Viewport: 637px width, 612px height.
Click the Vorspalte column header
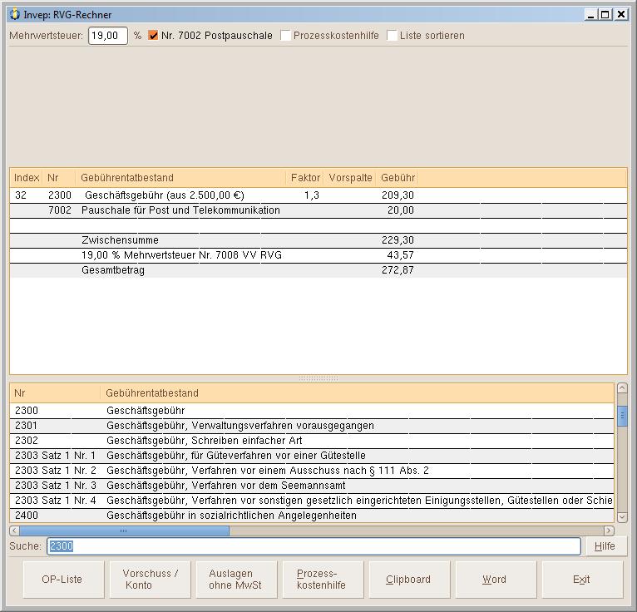350,177
